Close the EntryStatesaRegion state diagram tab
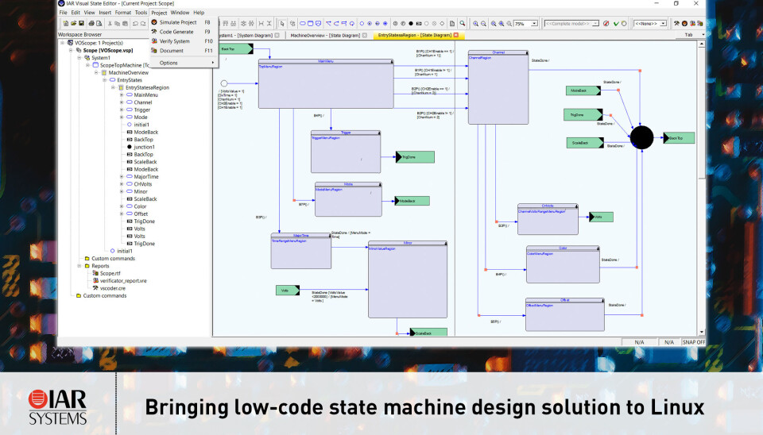763x435 pixels. (x=456, y=35)
